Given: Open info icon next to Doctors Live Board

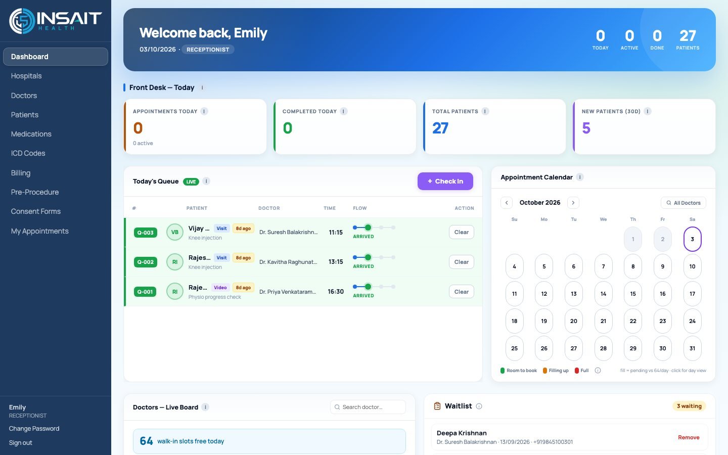Looking at the screenshot, I should pos(205,407).
